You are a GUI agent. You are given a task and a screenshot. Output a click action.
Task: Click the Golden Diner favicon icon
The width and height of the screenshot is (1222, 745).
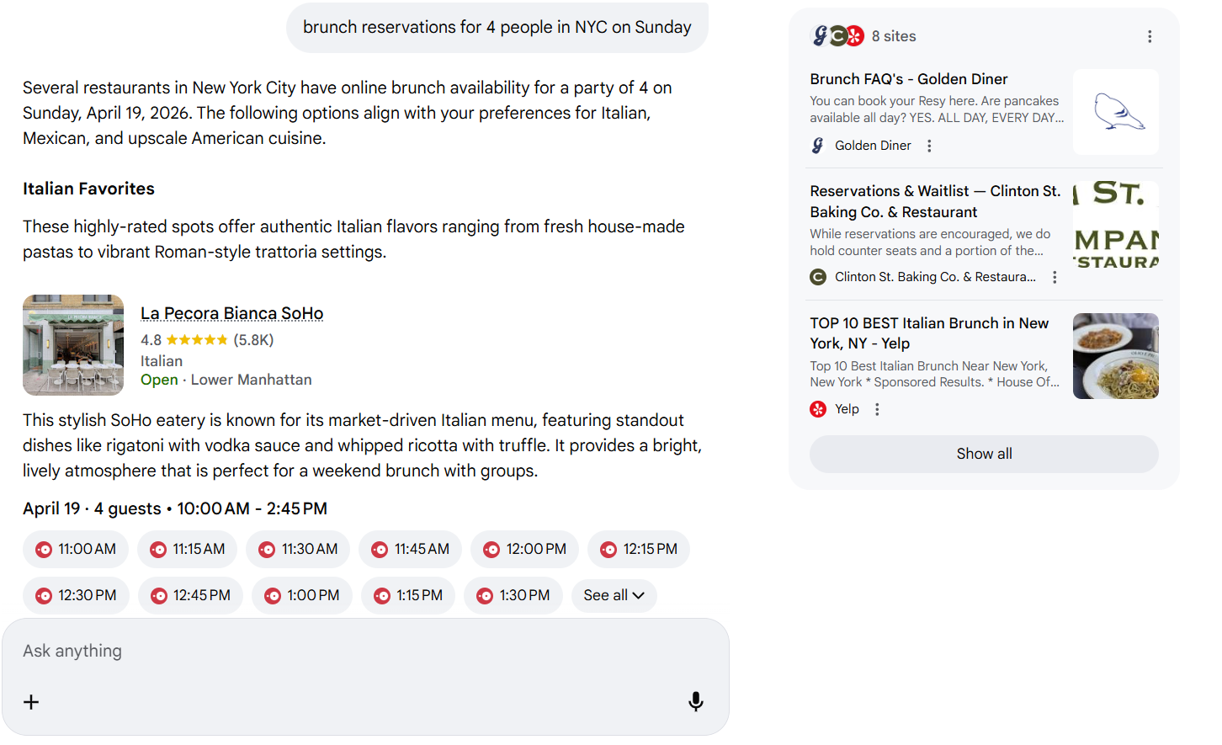pos(816,145)
